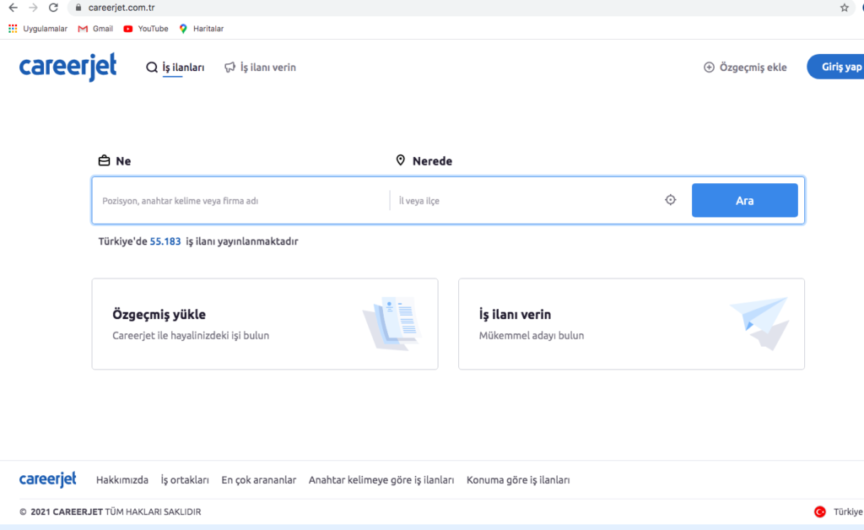Click the careerjet logo in header
Screen dimensions: 864x530
click(x=67, y=67)
